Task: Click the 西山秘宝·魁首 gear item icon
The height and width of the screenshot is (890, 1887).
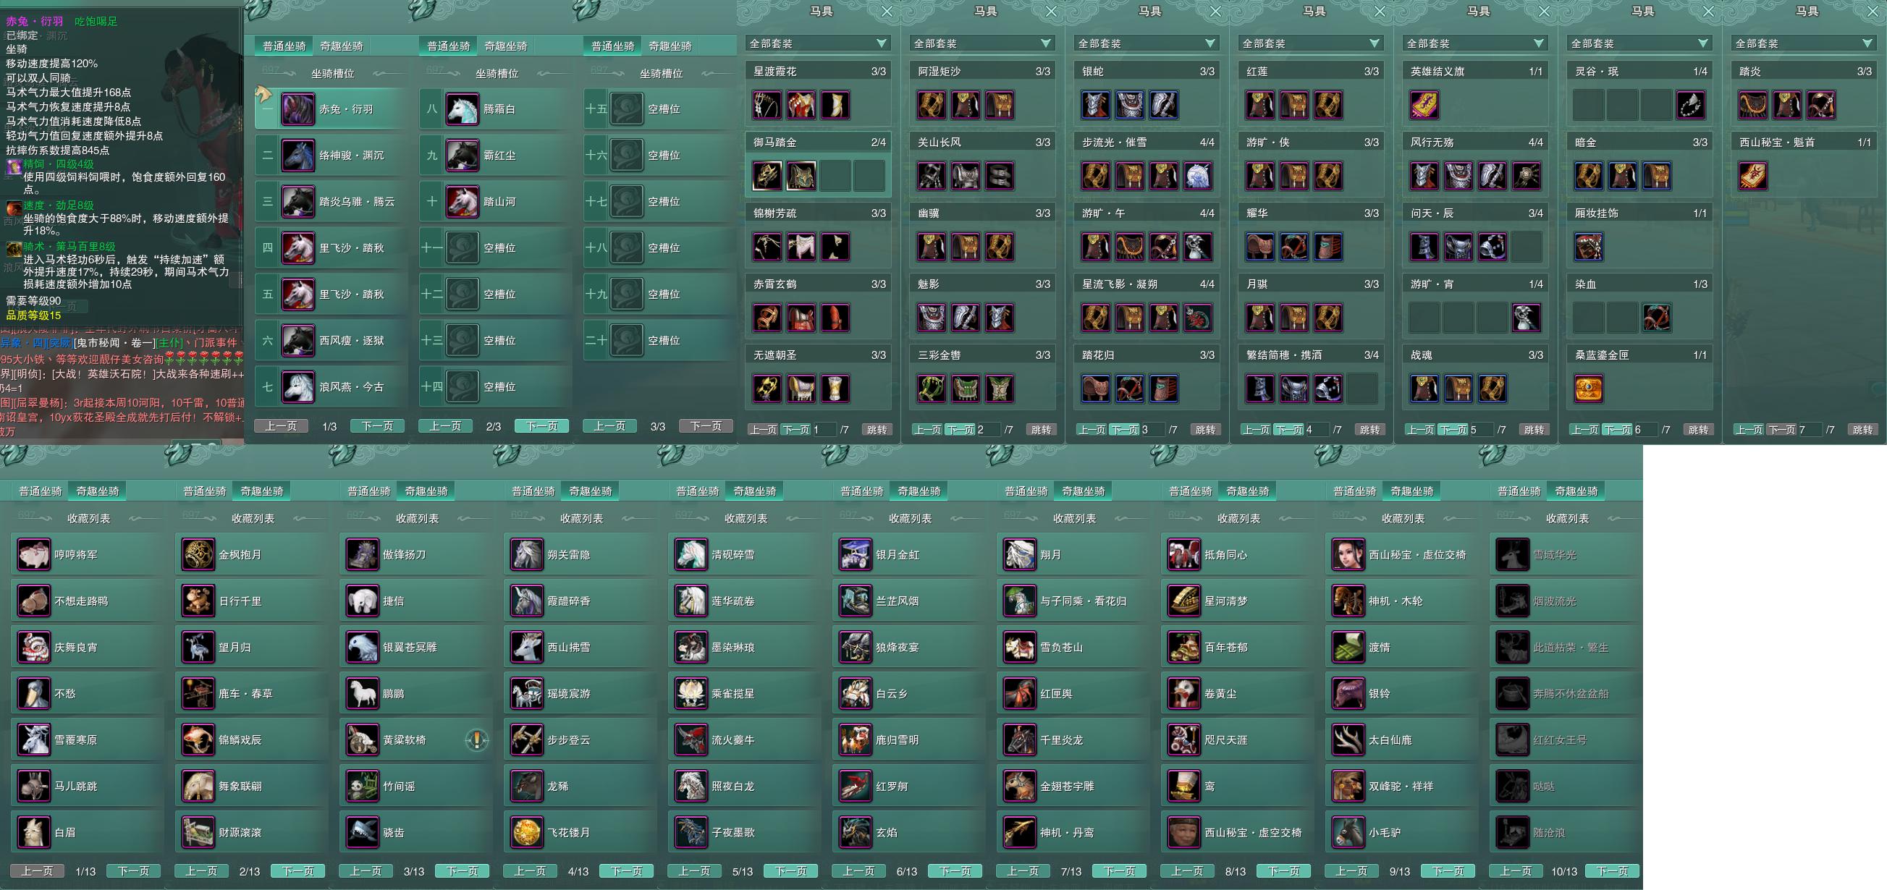Action: [x=1753, y=177]
